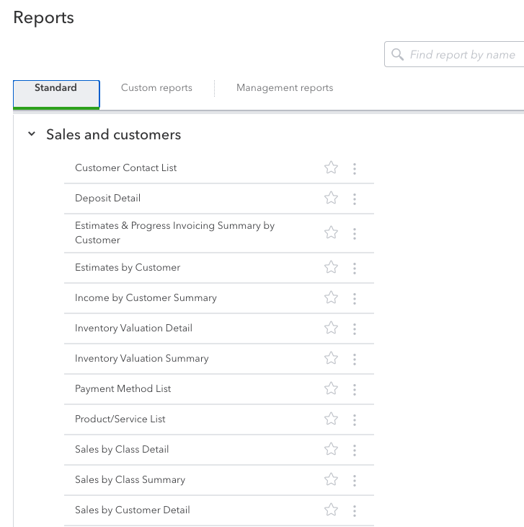Open more options for Income by Customer Summary
The width and height of the screenshot is (524, 527).
355,298
